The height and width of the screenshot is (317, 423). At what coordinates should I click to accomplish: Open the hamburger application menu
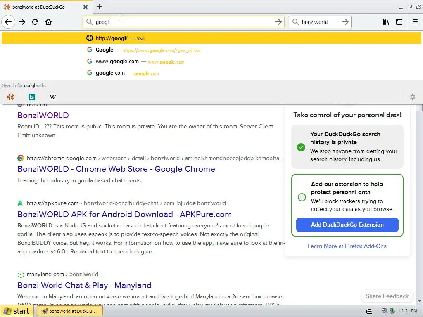coord(415,22)
